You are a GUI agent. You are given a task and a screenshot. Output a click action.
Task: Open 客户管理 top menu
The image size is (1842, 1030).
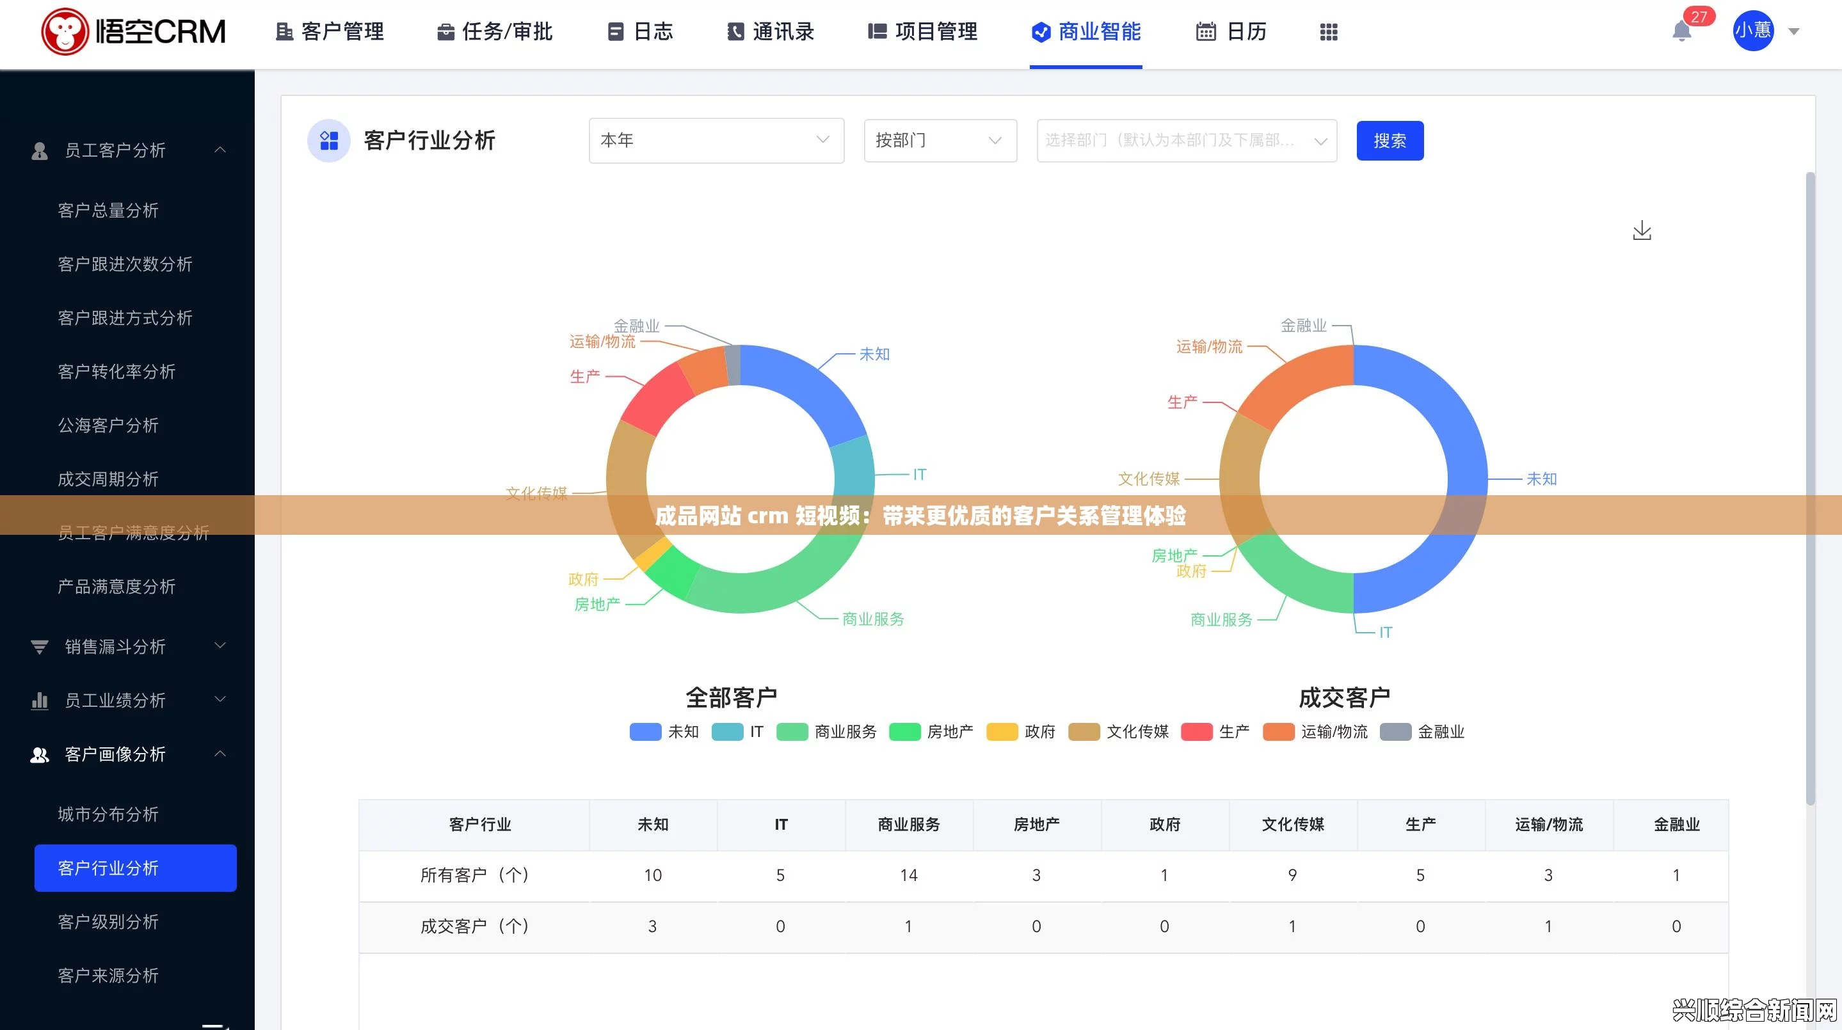pos(330,32)
